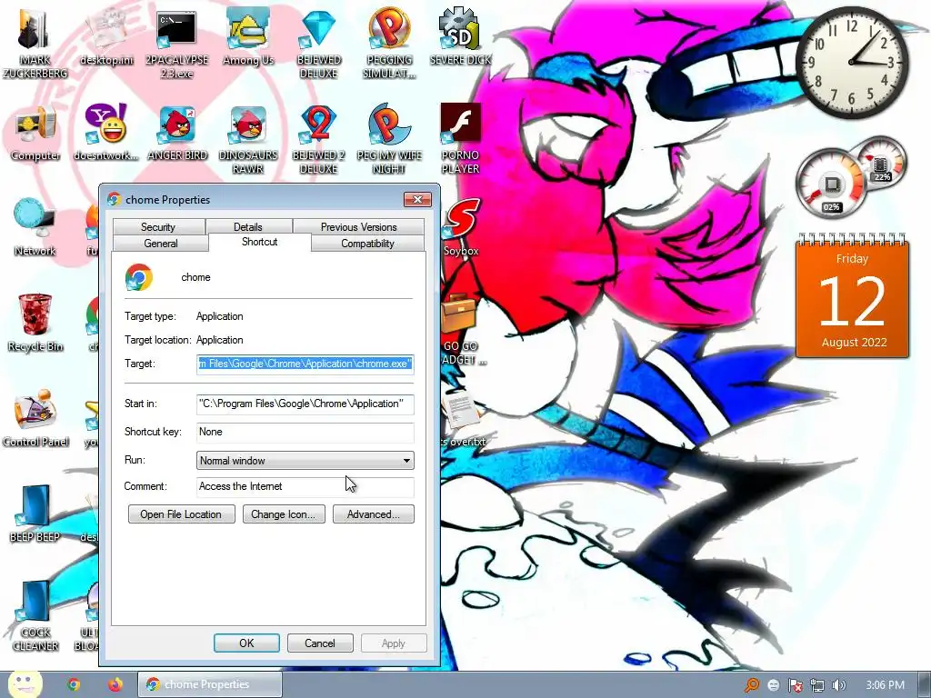Confirm with the OK button
Viewport: 931px width, 698px height.
246,643
